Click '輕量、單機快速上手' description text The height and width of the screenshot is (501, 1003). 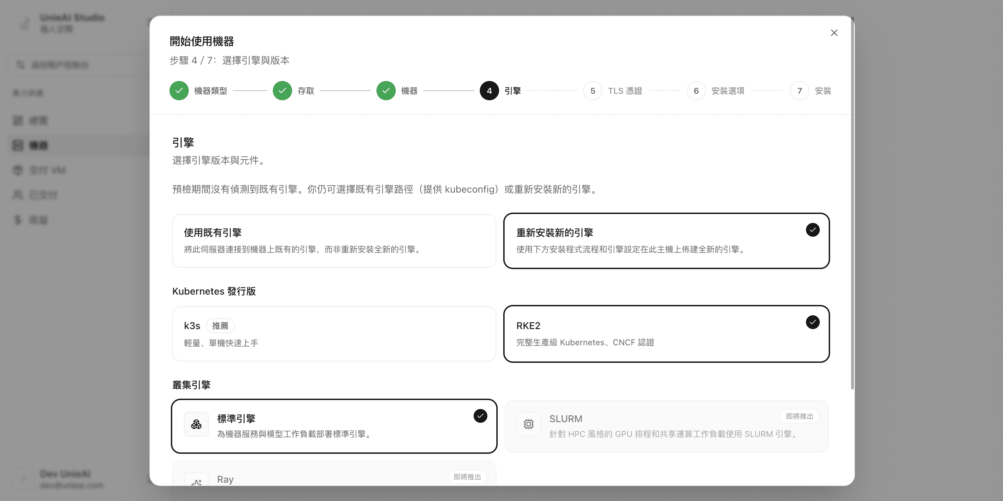[x=221, y=343]
